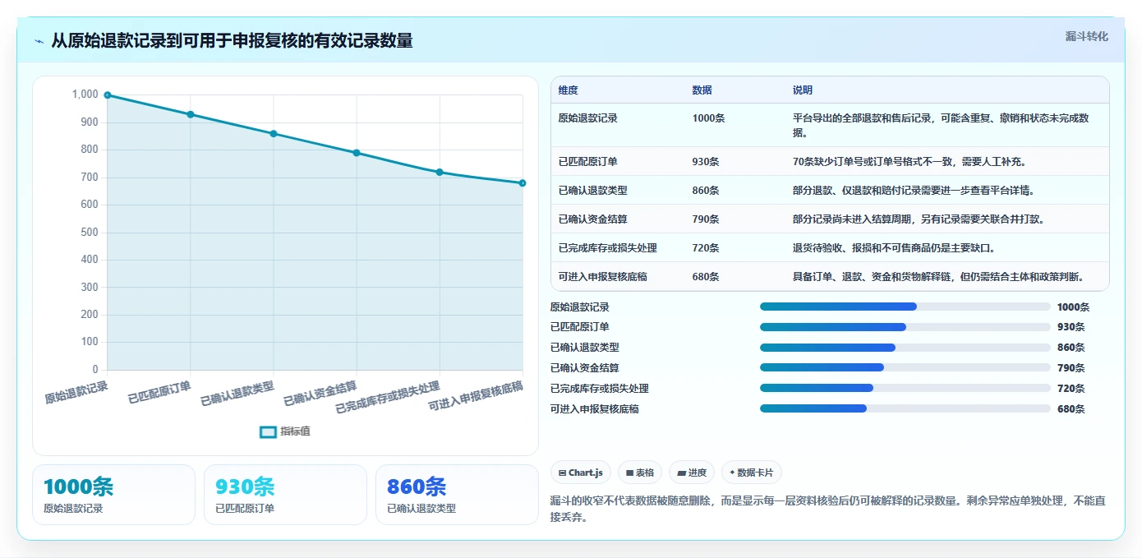
Task: Click the x-axis label 原始退款记录 on the chart
Action: coord(76,392)
